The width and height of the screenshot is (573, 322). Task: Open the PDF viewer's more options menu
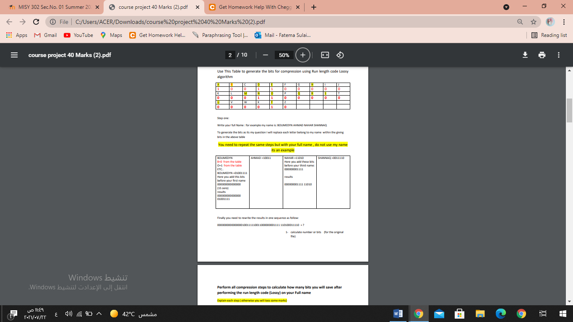point(558,55)
